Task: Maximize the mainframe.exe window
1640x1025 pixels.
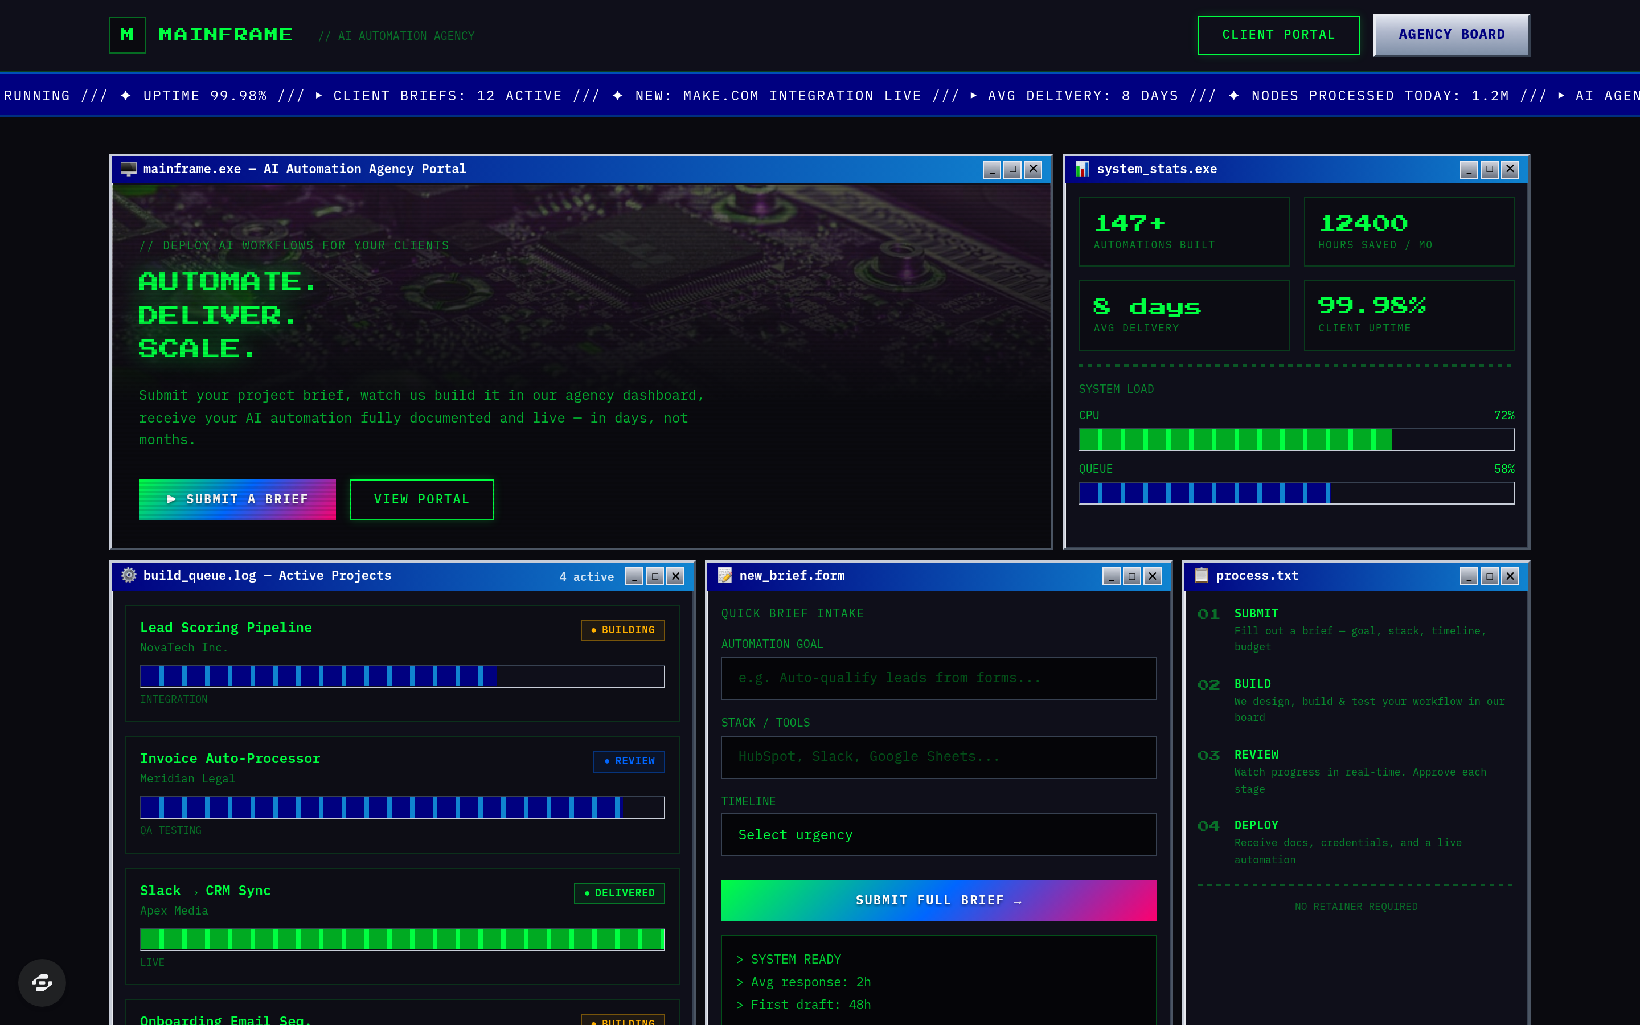Action: tap(1012, 170)
